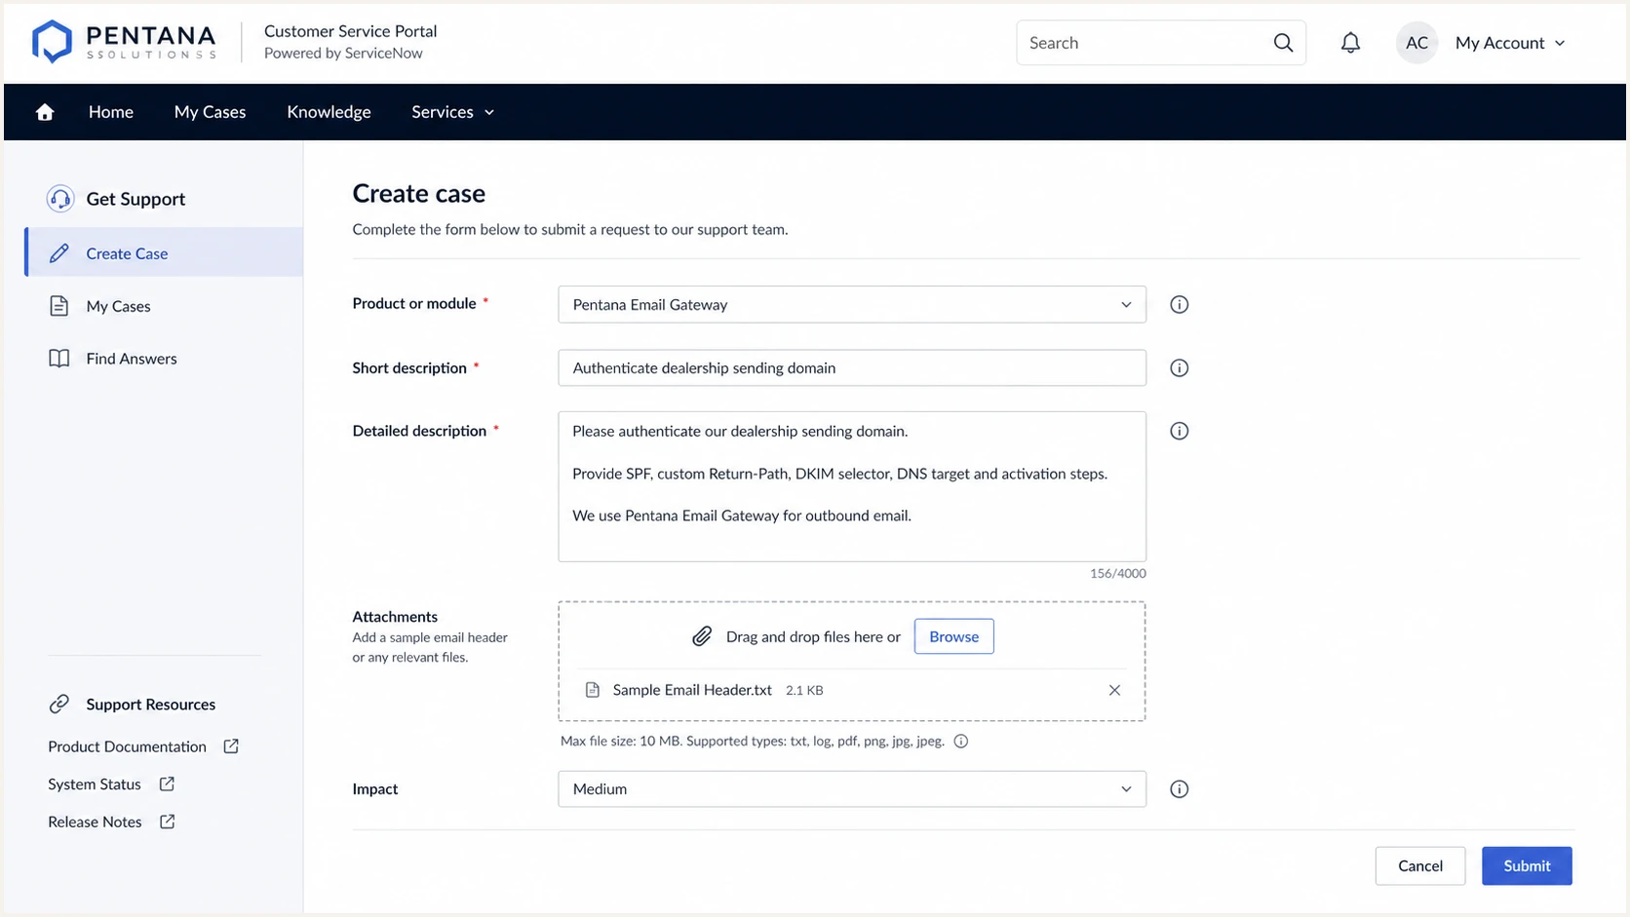
Task: Click the home icon in navigation bar
Action: coord(45,112)
